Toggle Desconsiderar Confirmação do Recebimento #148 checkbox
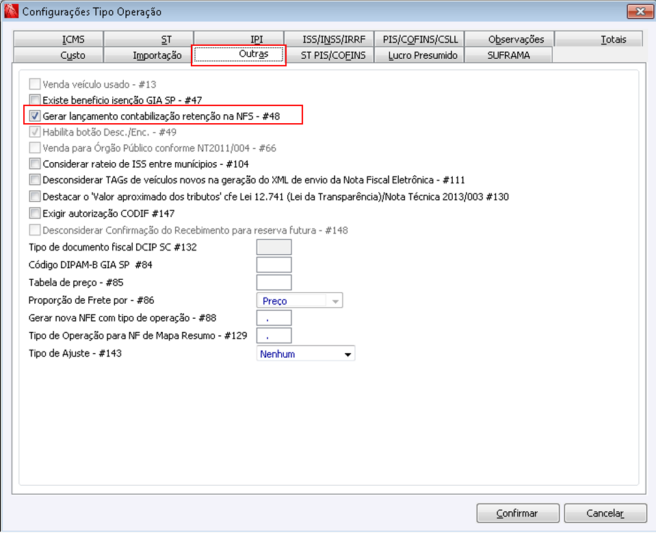656x533 pixels. point(35,230)
